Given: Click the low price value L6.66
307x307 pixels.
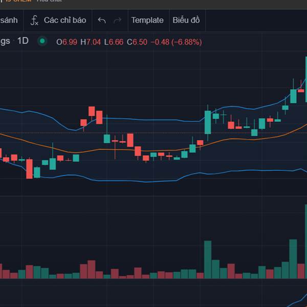Looking at the screenshot, I should [x=114, y=42].
